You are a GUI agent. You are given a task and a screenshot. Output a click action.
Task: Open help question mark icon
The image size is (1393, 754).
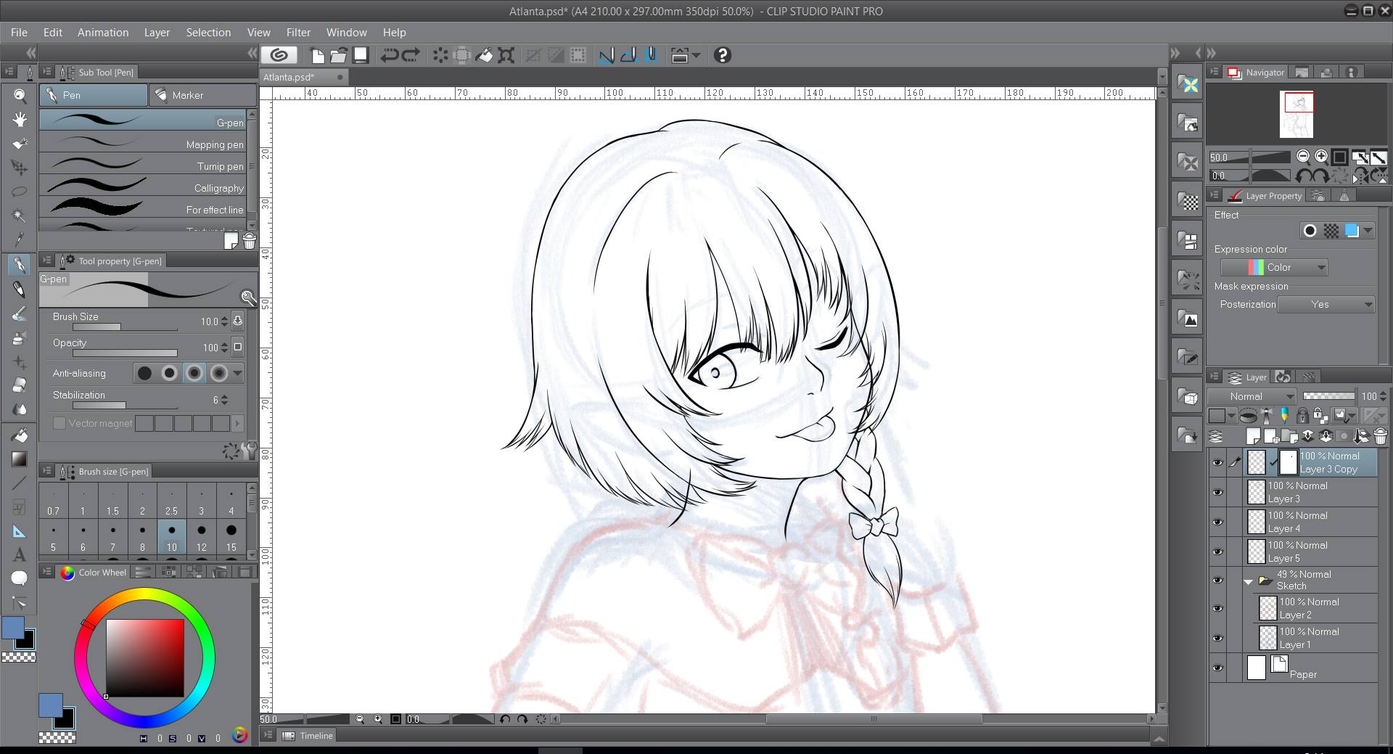(x=722, y=55)
